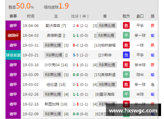Image resolution: width=164 pixels, height=119 pixels.
Task: Click the date 19-02-16
Action: pos(31,104)
